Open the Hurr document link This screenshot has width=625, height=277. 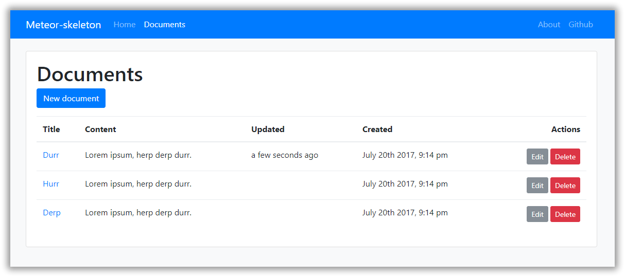click(x=51, y=184)
